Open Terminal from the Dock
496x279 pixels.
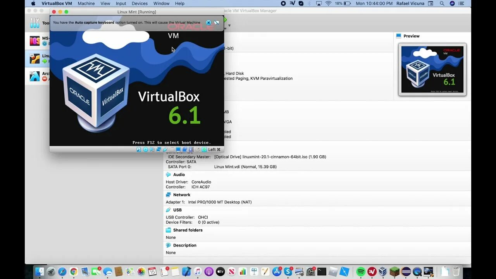tap(322, 272)
